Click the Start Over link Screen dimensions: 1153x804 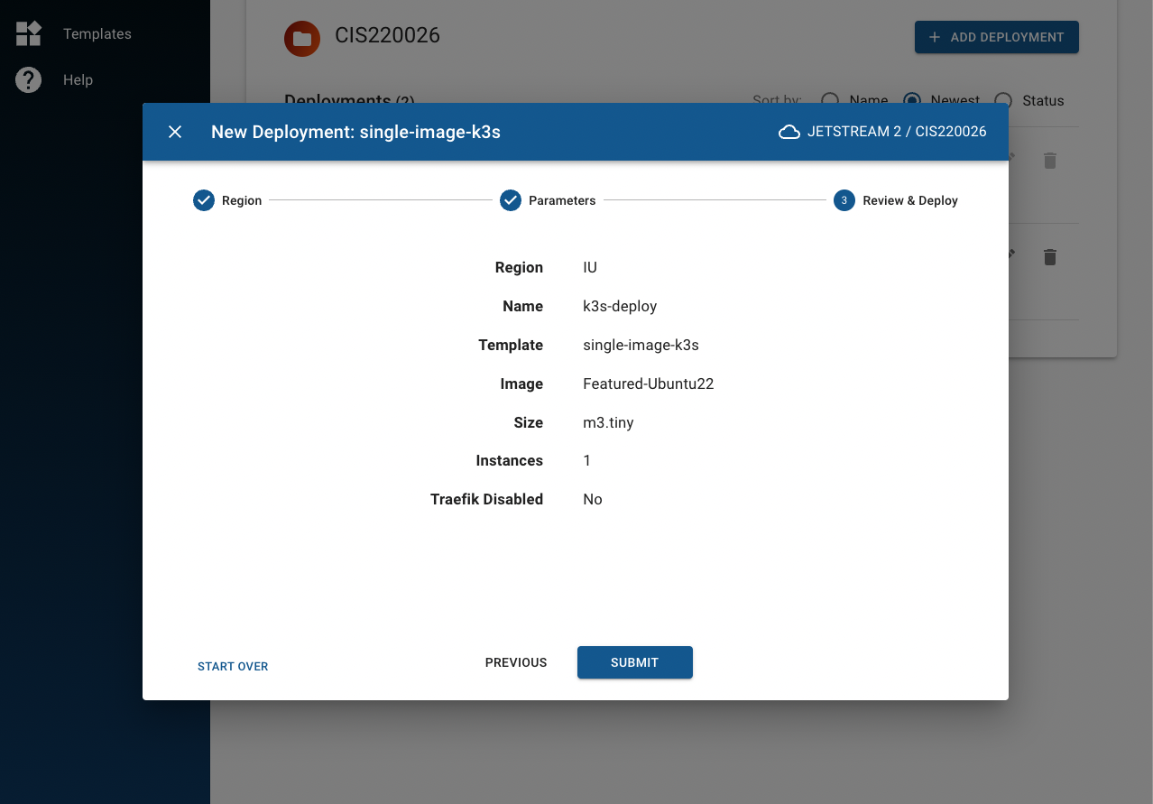(x=233, y=666)
